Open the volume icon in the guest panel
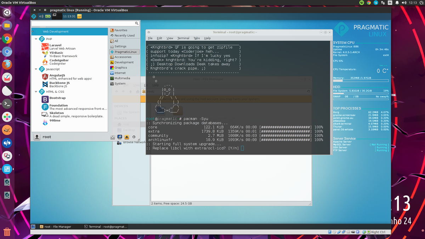This screenshot has height=239, width=425. point(41,16)
